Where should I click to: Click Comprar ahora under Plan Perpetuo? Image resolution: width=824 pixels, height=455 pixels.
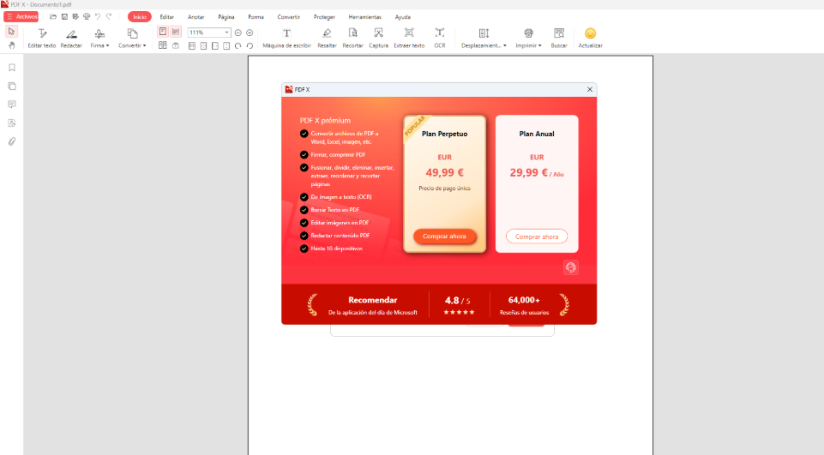[x=444, y=236]
